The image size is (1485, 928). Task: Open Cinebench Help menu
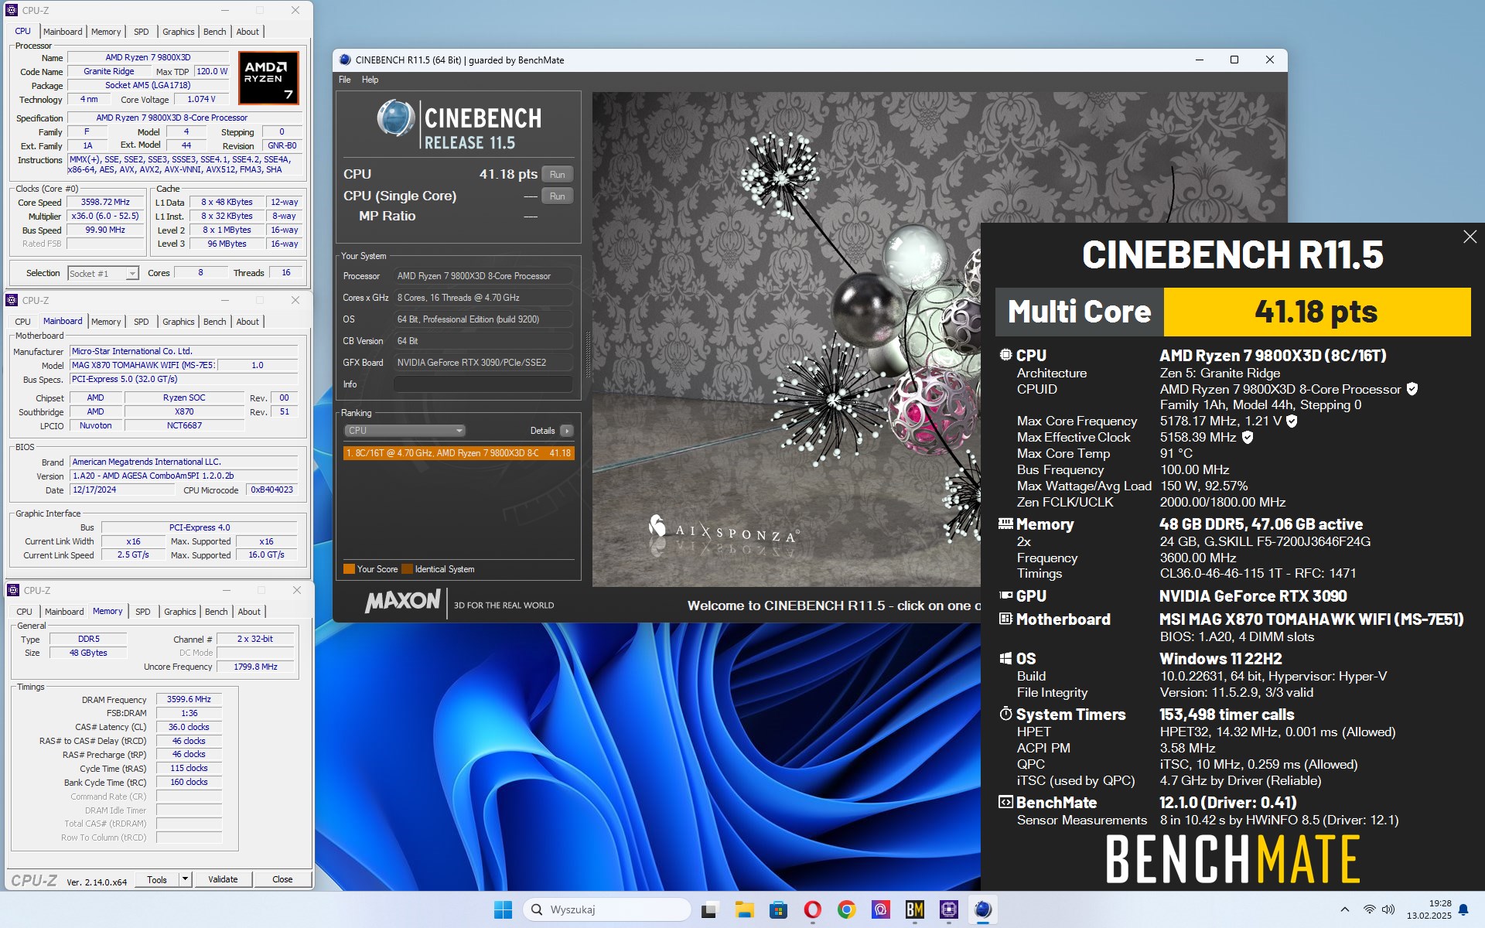370,80
